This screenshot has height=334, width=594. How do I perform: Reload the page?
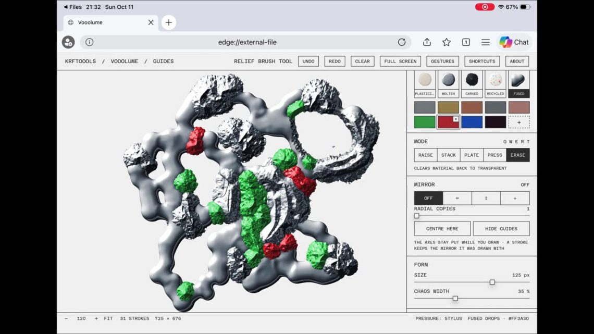click(402, 42)
